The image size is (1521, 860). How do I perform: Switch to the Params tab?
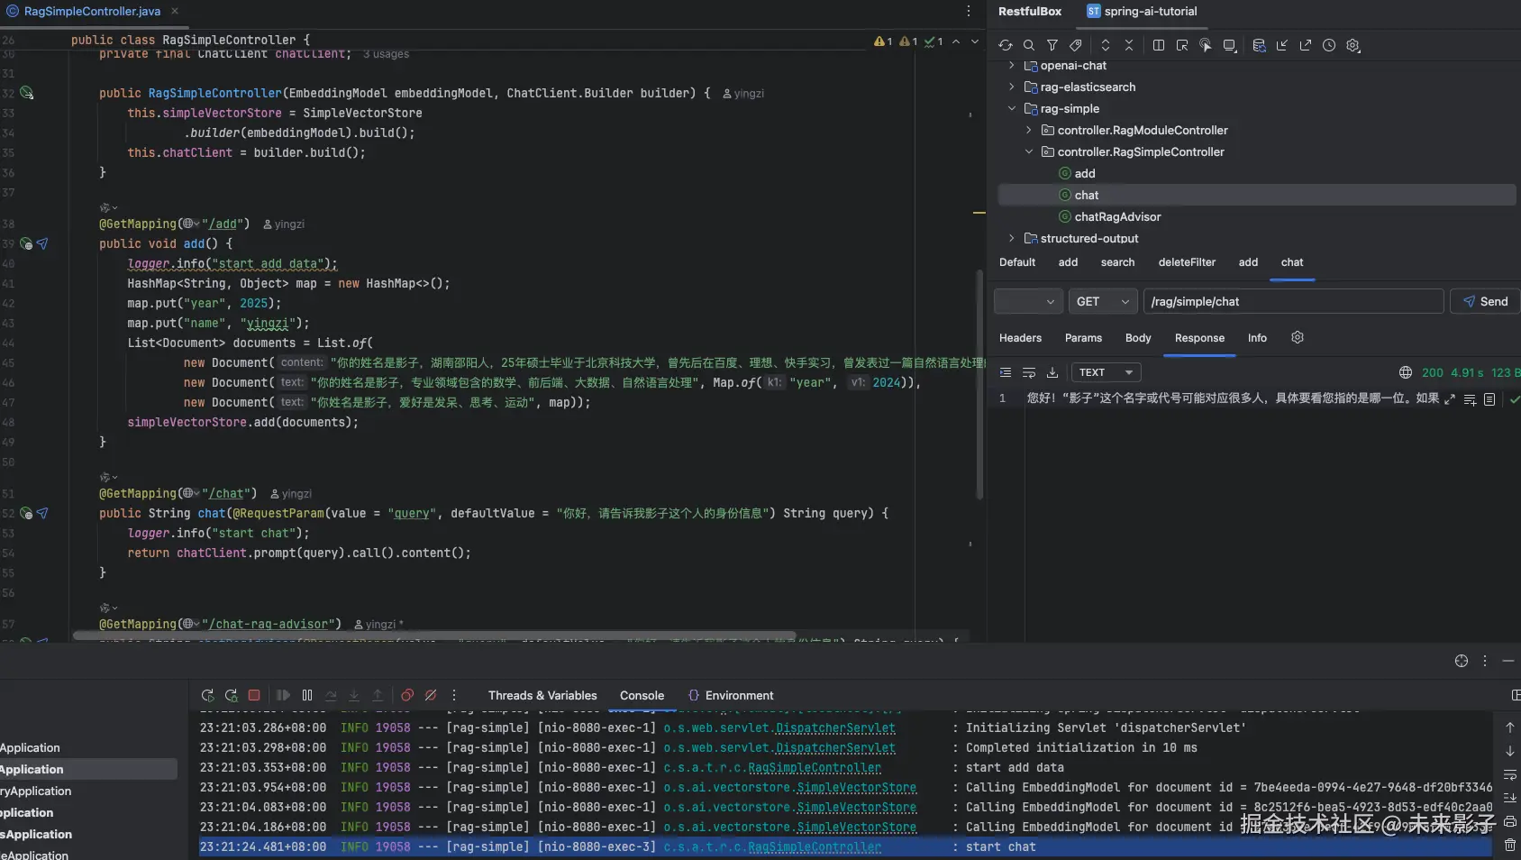click(1083, 338)
